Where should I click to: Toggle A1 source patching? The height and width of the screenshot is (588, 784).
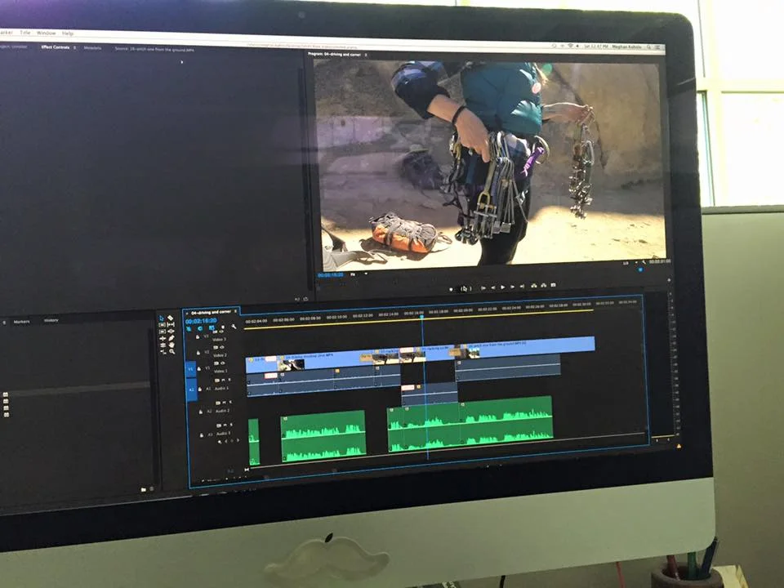pyautogui.click(x=191, y=390)
